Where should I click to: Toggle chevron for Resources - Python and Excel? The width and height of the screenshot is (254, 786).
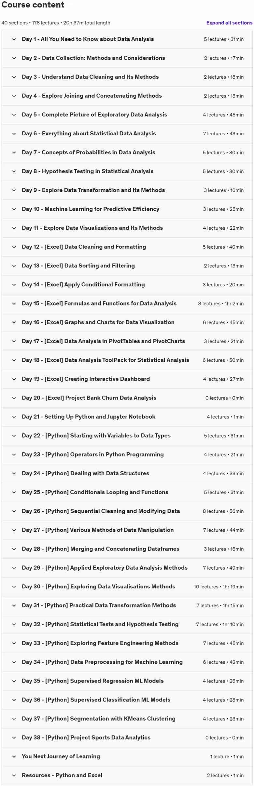[x=14, y=775]
